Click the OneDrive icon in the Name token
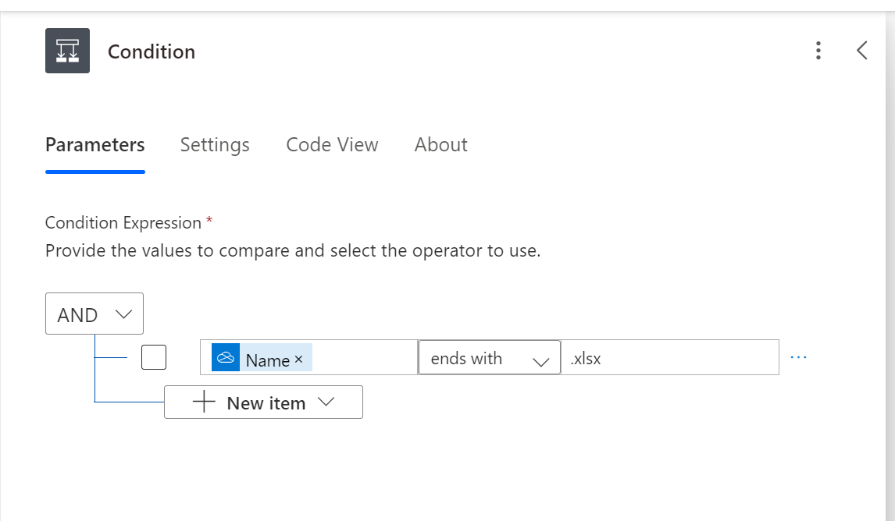 pos(226,357)
